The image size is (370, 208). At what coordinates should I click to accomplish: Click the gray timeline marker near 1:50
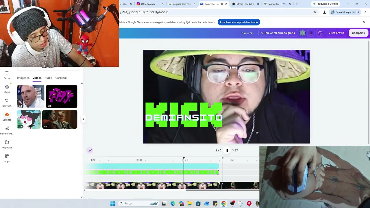223,158
